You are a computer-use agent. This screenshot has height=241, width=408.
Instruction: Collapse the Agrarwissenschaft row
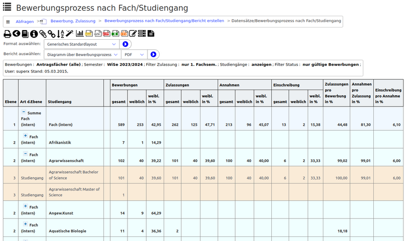25,154
